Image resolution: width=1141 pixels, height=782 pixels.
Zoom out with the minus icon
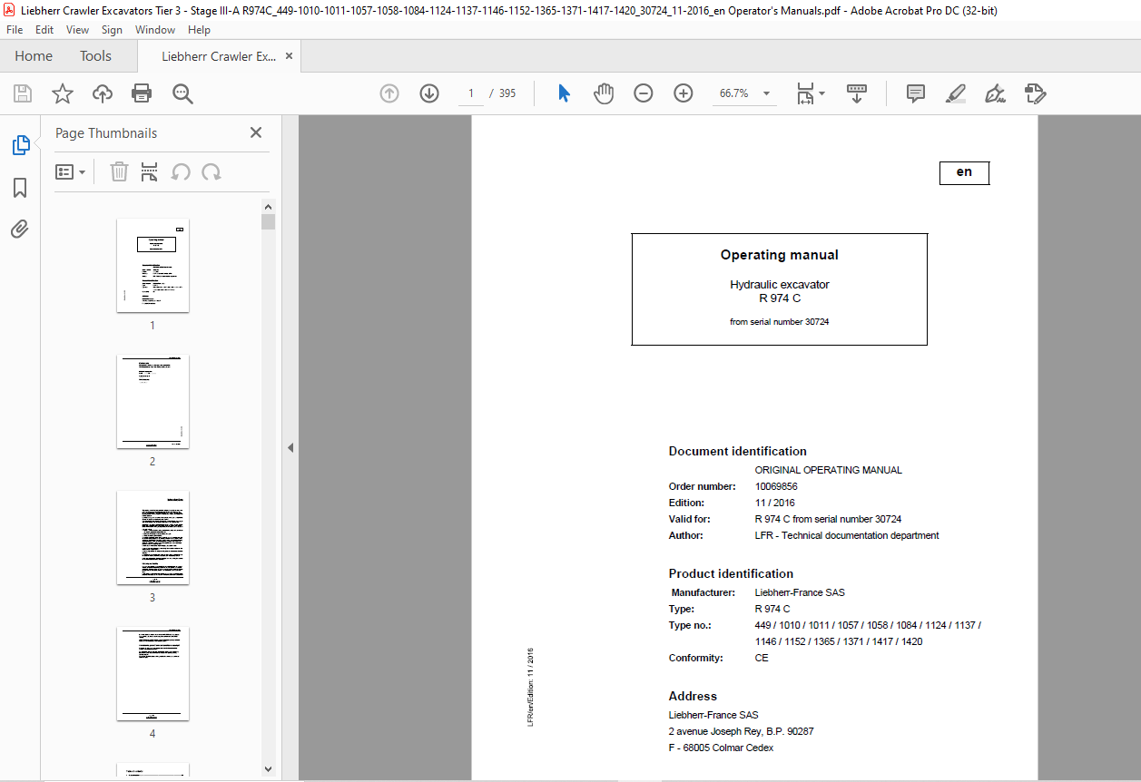pyautogui.click(x=644, y=93)
